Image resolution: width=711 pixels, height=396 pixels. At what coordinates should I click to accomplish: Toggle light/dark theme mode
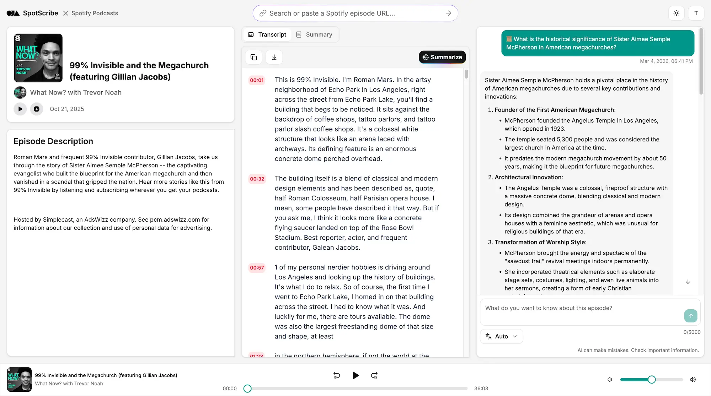(677, 13)
